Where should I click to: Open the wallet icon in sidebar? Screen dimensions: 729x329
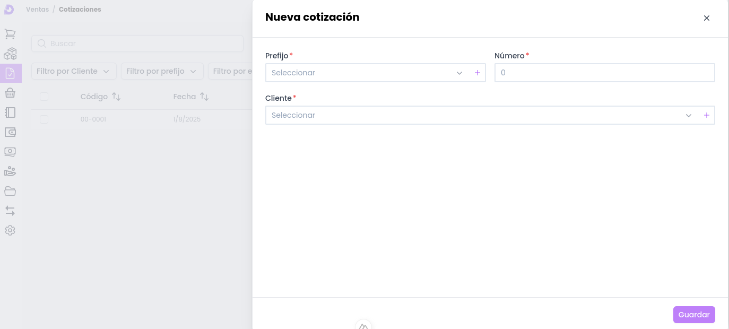(x=10, y=132)
